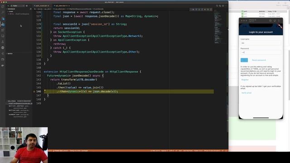Click the Username input field in the Simulator

click(x=261, y=43)
